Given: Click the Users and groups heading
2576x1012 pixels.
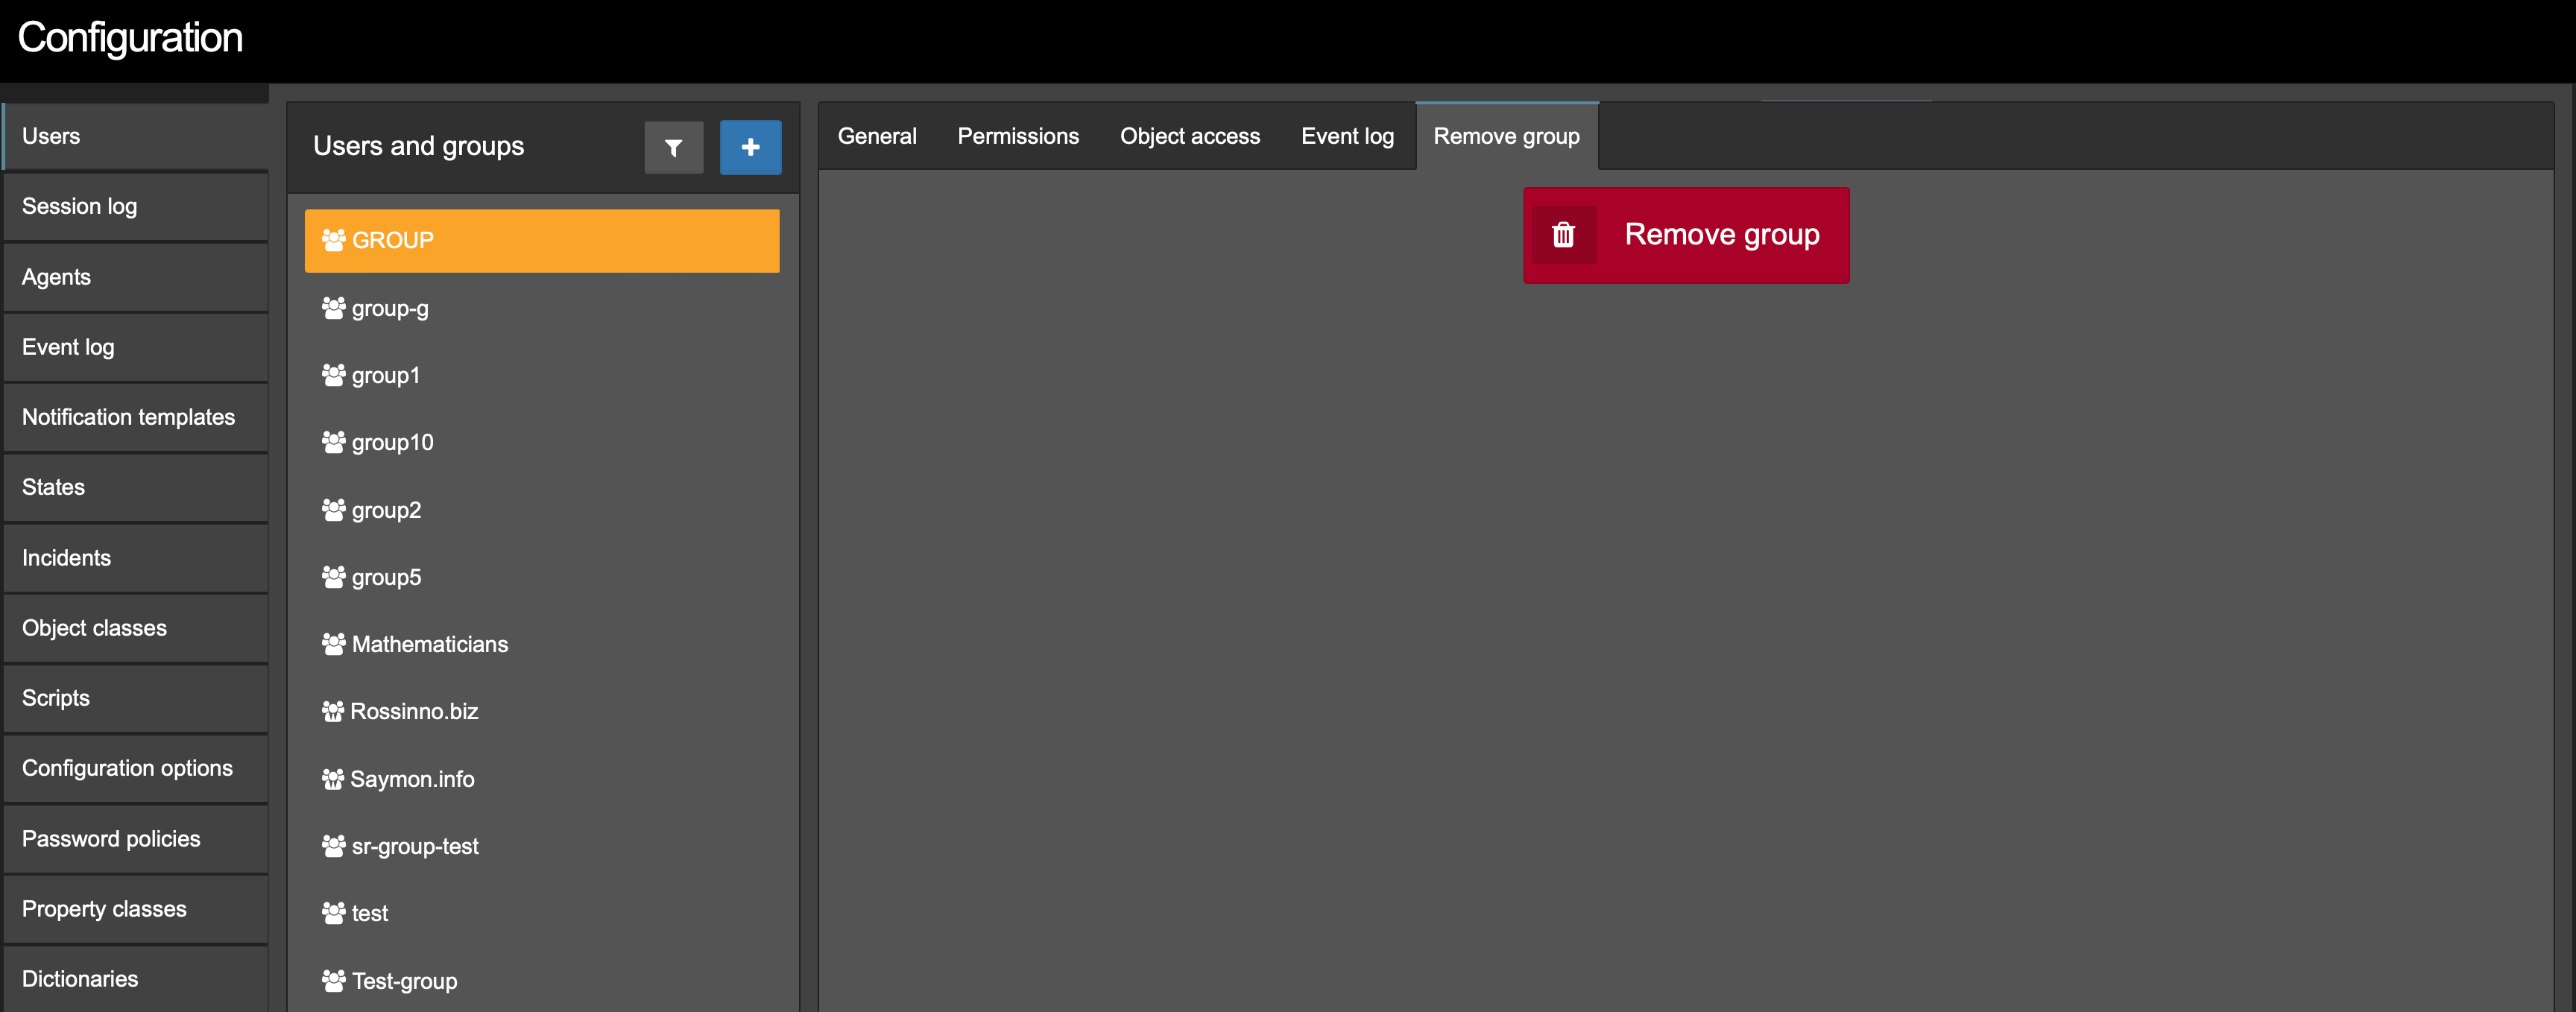Looking at the screenshot, I should point(418,147).
